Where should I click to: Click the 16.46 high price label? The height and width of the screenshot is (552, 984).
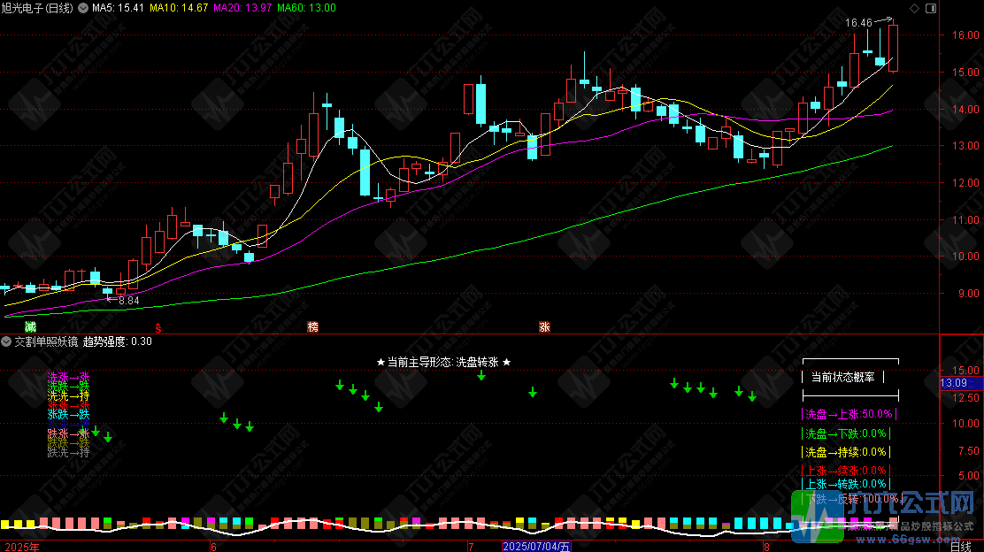[857, 23]
